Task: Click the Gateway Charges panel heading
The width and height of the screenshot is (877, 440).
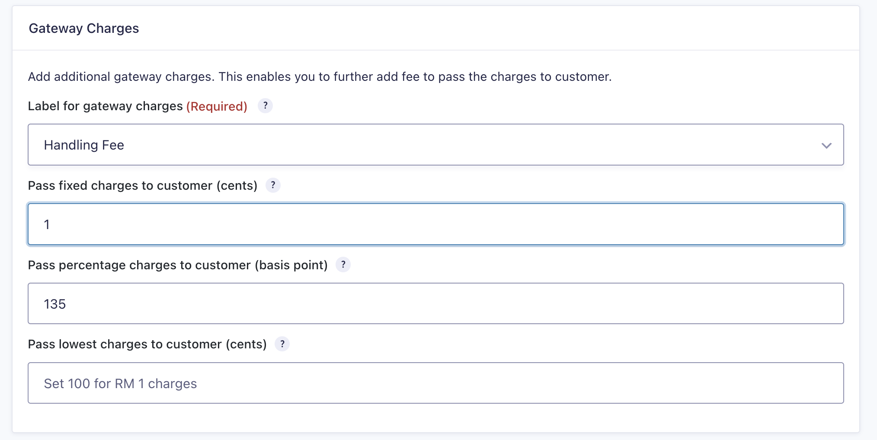Action: [84, 29]
